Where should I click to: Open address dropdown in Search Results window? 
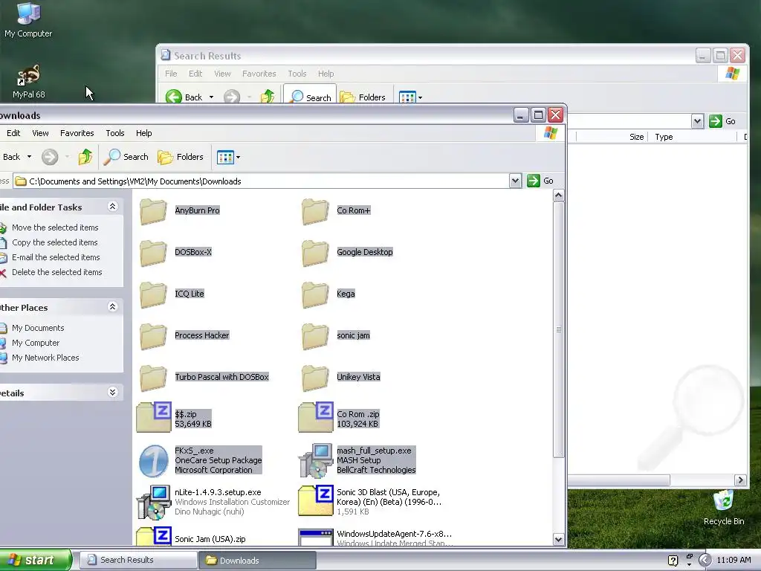click(x=697, y=121)
